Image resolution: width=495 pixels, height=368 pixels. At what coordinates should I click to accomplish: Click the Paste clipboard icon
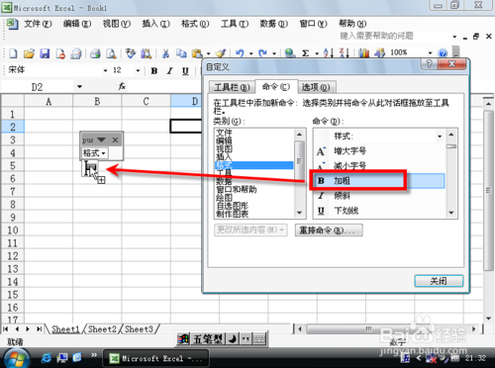click(x=197, y=53)
